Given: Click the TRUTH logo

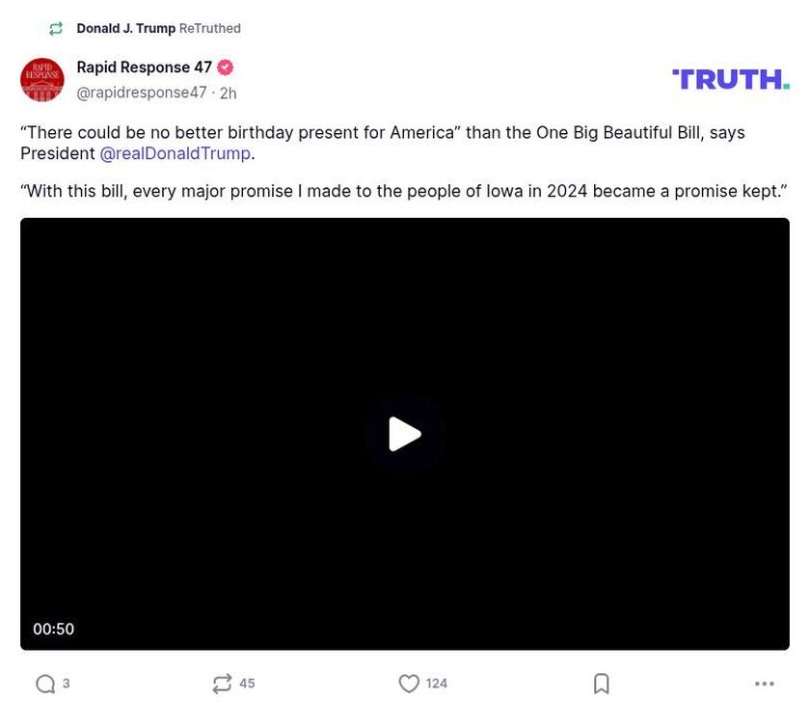Looking at the screenshot, I should tap(730, 79).
